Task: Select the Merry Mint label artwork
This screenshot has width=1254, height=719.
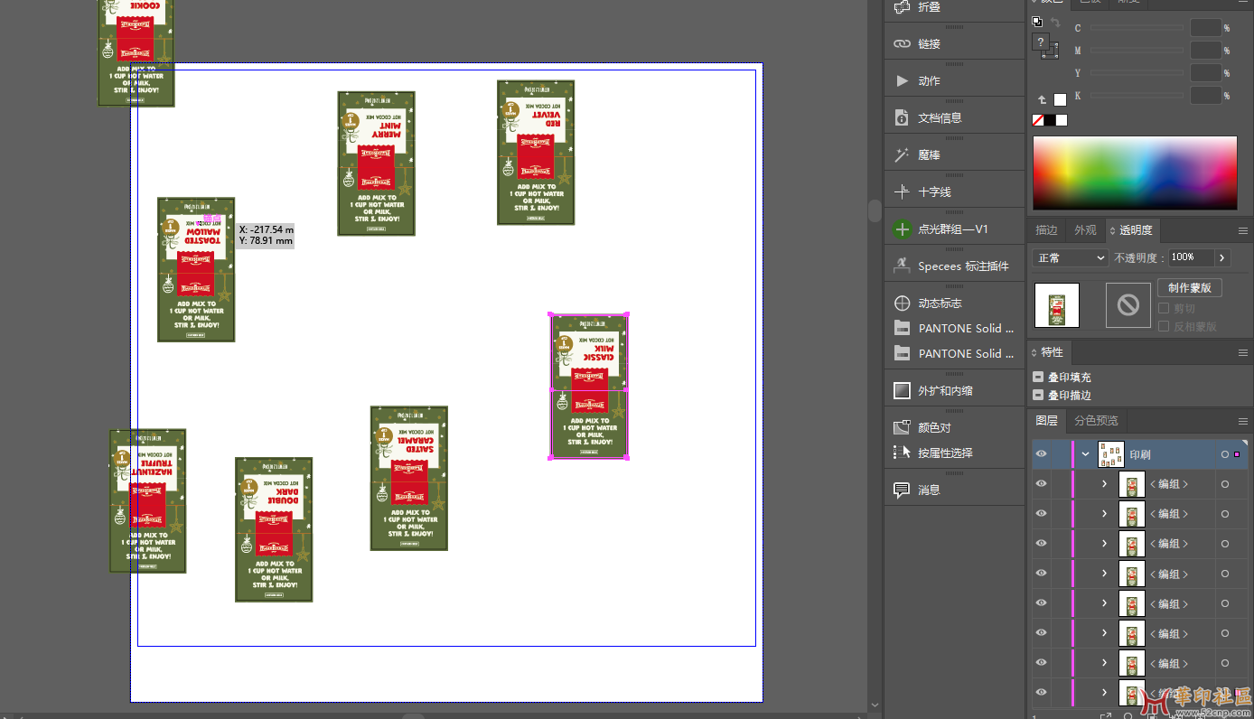Action: (376, 163)
